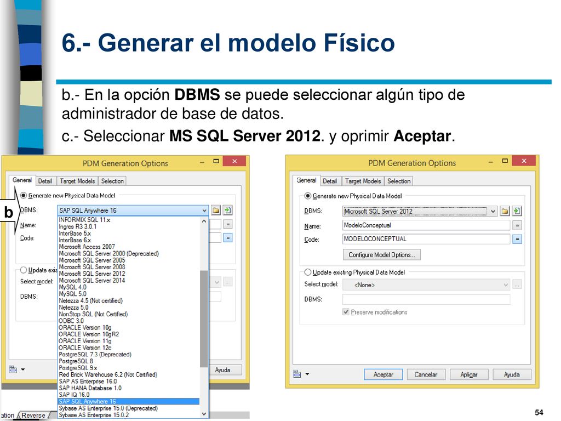Click Ayuda button in right dialog
The height and width of the screenshot is (421, 561).
pos(512,374)
